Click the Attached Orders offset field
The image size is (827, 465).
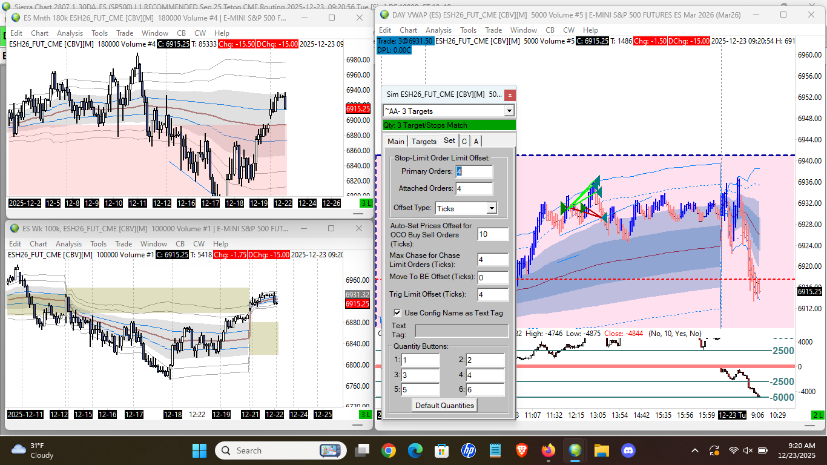coord(475,188)
